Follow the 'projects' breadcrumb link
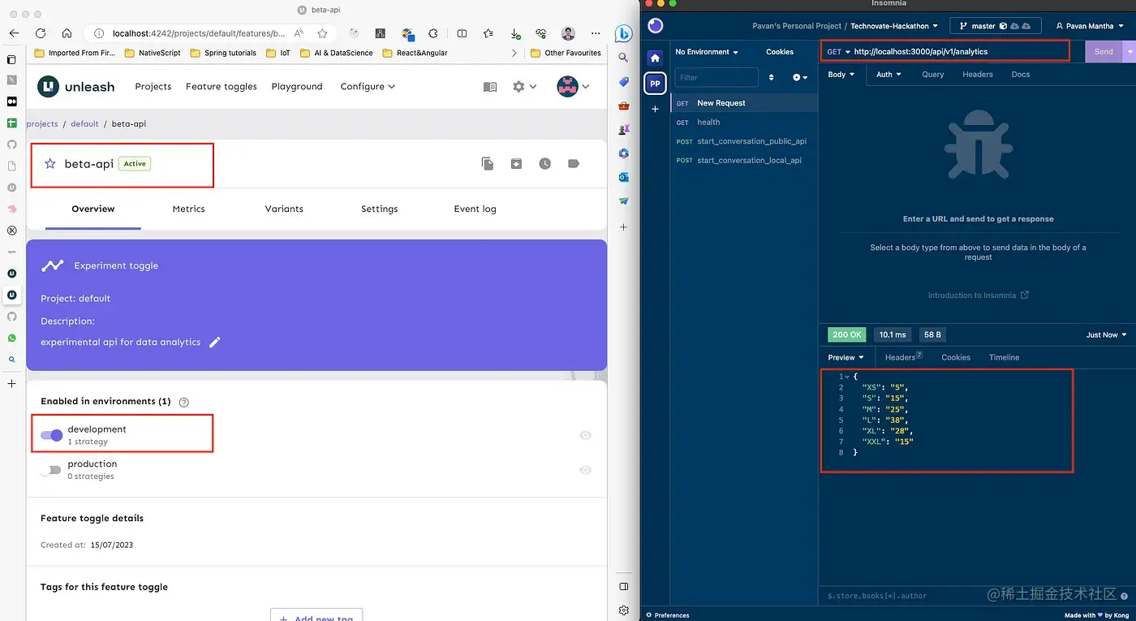Screen dimensions: 1136x621 pos(42,124)
